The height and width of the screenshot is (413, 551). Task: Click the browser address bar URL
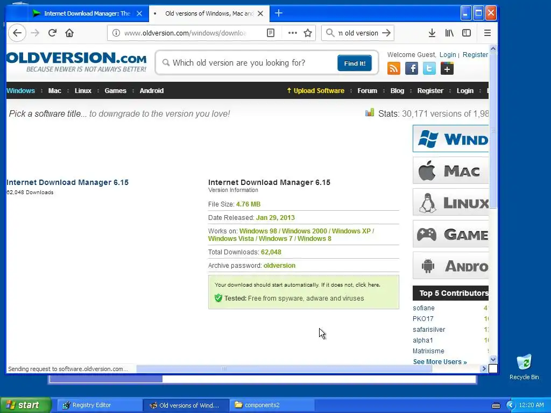tap(185, 33)
